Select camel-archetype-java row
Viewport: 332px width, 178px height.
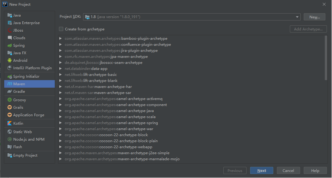[x=192, y=111]
